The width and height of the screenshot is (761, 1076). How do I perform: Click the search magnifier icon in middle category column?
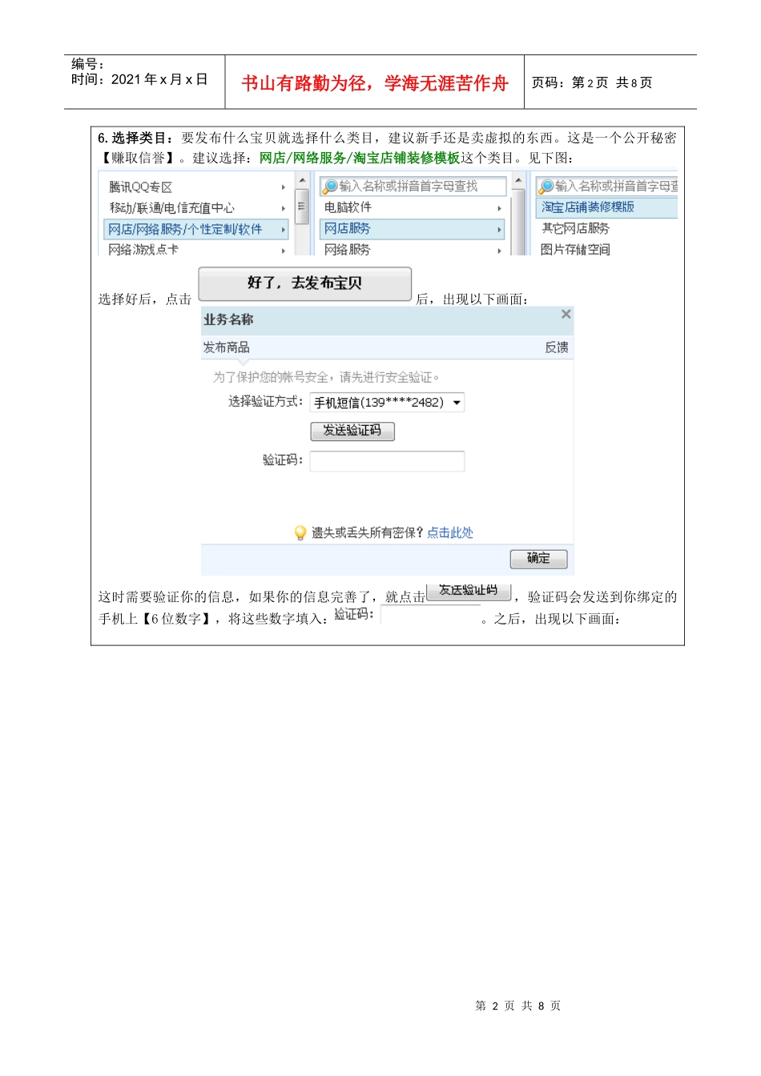pos(329,187)
